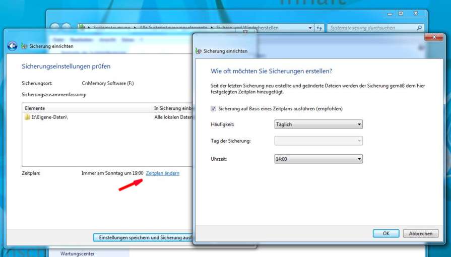Open the address bar history dropdown arrow
The image size is (451, 257).
(310, 28)
